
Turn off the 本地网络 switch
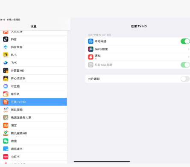point(185,41)
